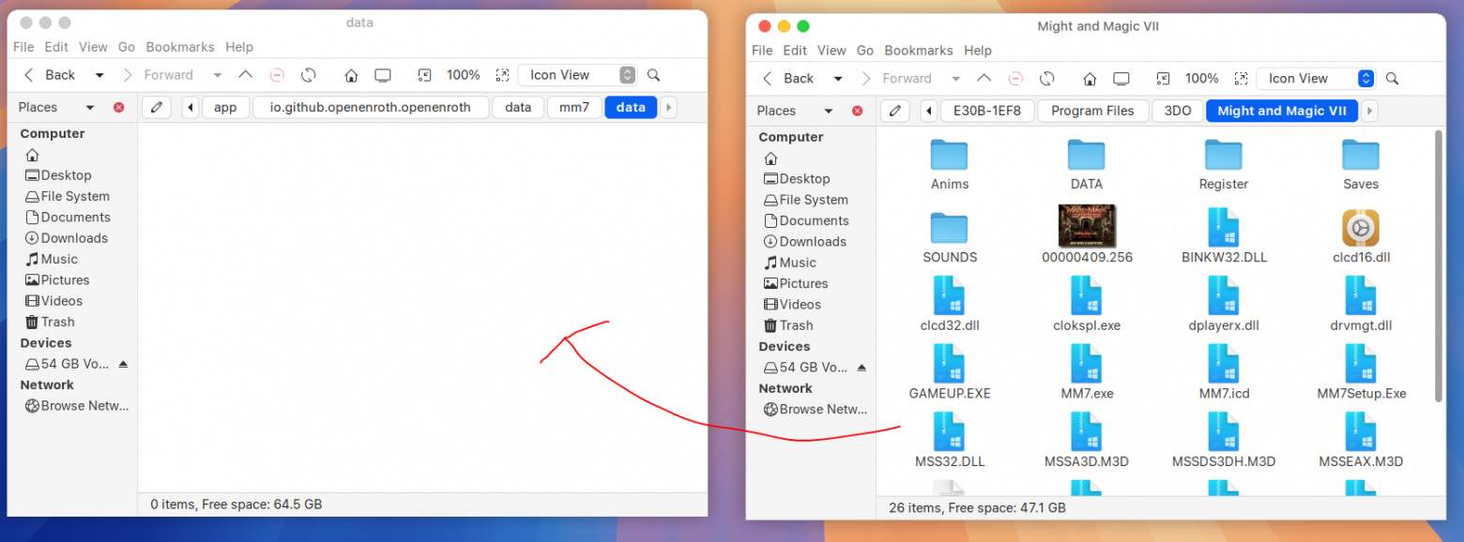This screenshot has height=542, width=1464.
Task: Select the 00000409.256 image thumbnail
Action: coord(1087,226)
